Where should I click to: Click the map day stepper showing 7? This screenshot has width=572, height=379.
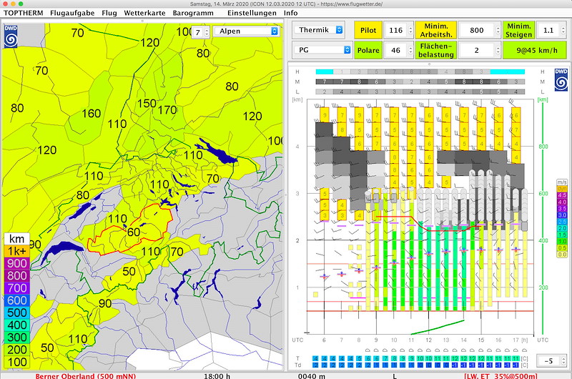(x=207, y=32)
